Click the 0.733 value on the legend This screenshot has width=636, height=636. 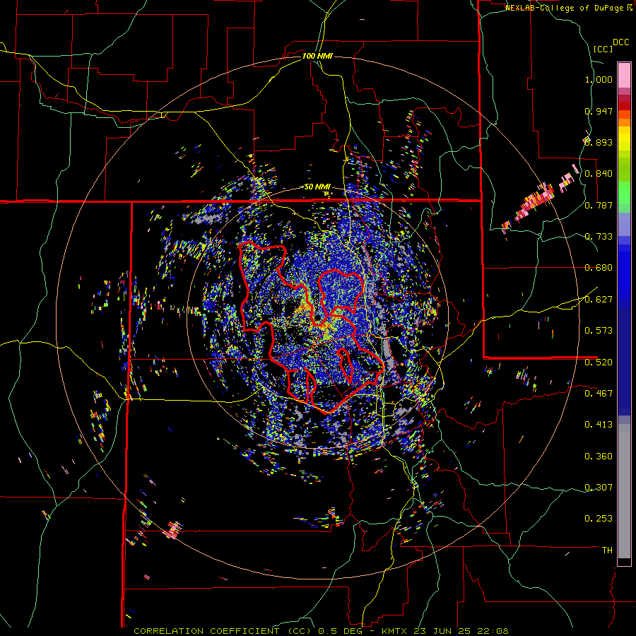click(599, 237)
